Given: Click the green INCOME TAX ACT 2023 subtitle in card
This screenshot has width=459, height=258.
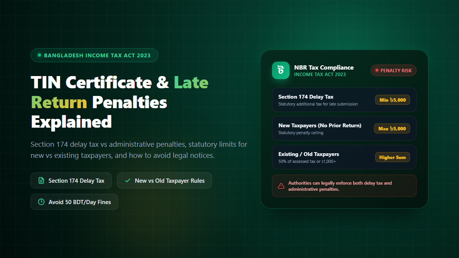Looking at the screenshot, I should (x=320, y=75).
